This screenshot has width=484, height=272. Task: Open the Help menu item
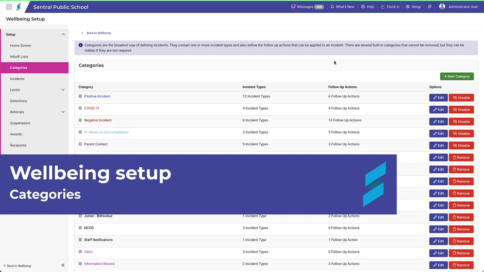pos(368,7)
